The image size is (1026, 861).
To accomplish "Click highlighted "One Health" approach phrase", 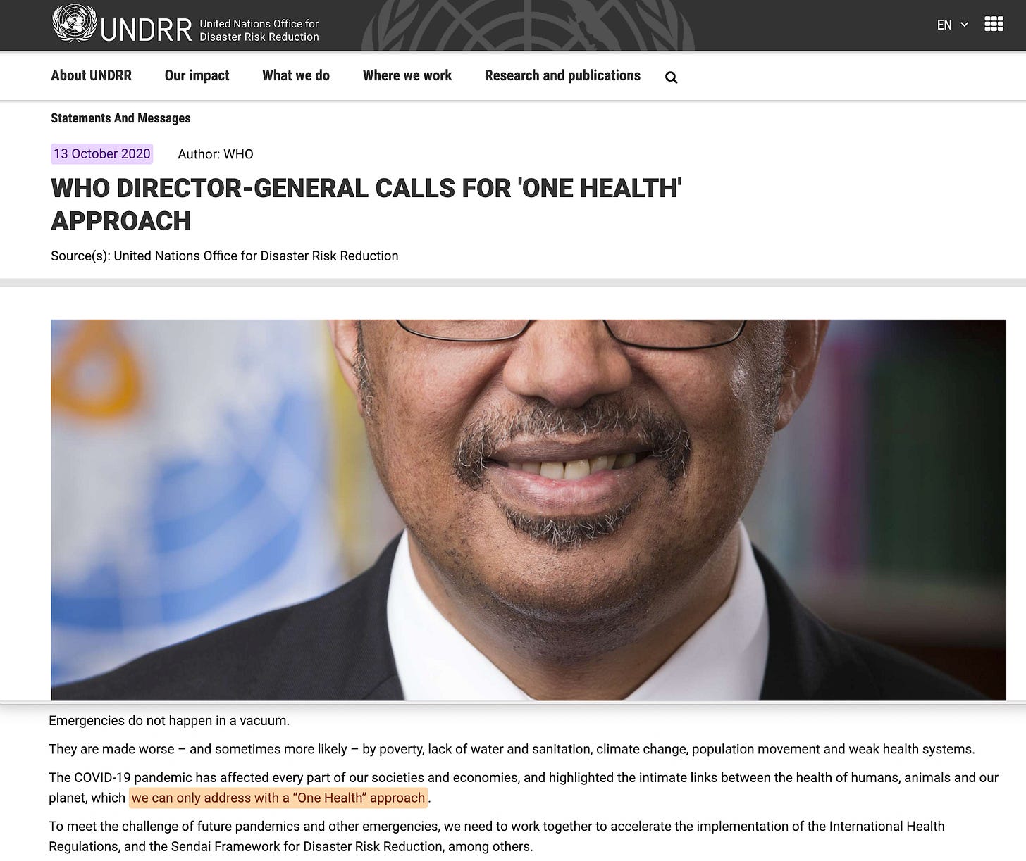I will pyautogui.click(x=278, y=798).
